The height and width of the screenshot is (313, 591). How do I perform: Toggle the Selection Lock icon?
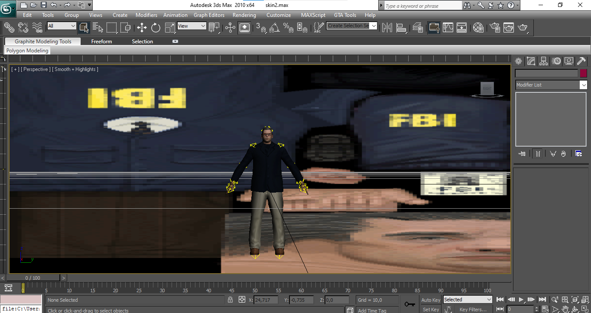pos(231,300)
